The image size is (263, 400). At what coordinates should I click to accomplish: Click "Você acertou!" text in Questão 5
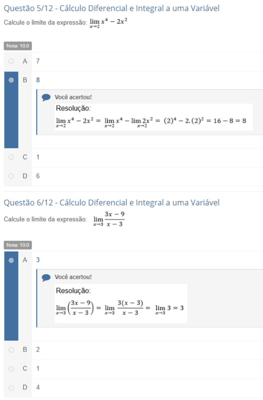pyautogui.click(x=73, y=97)
